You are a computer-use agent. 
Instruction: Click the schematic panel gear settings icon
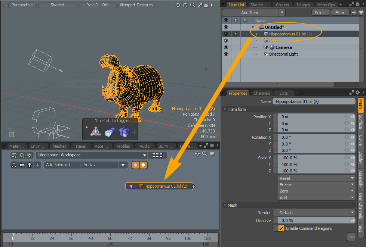212,154
